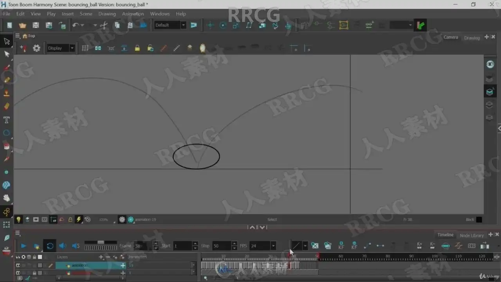Image resolution: width=501 pixels, height=282 pixels.
Task: Toggle the grid in the view toolbar
Action: [x=85, y=48]
